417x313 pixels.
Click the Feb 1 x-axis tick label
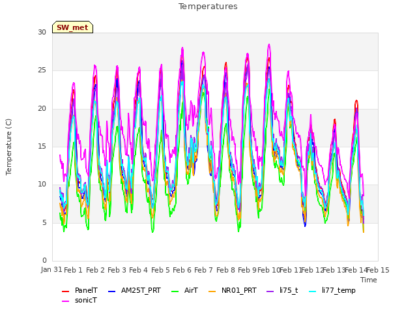pyautogui.click(x=74, y=270)
